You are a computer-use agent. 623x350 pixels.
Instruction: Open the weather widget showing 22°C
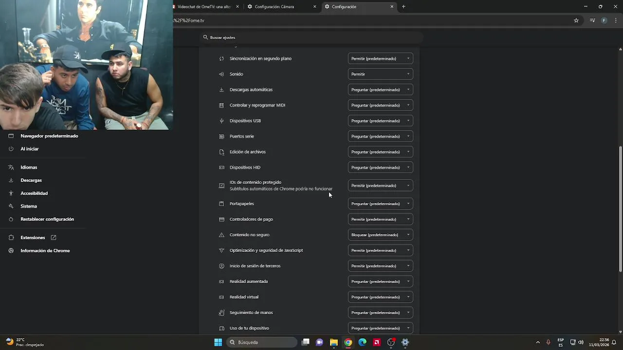click(x=24, y=342)
